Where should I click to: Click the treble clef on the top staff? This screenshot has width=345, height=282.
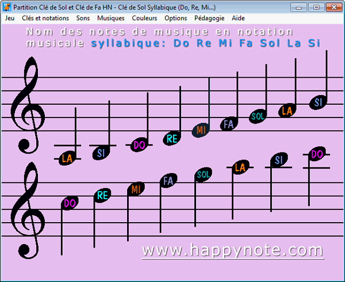tap(28, 105)
